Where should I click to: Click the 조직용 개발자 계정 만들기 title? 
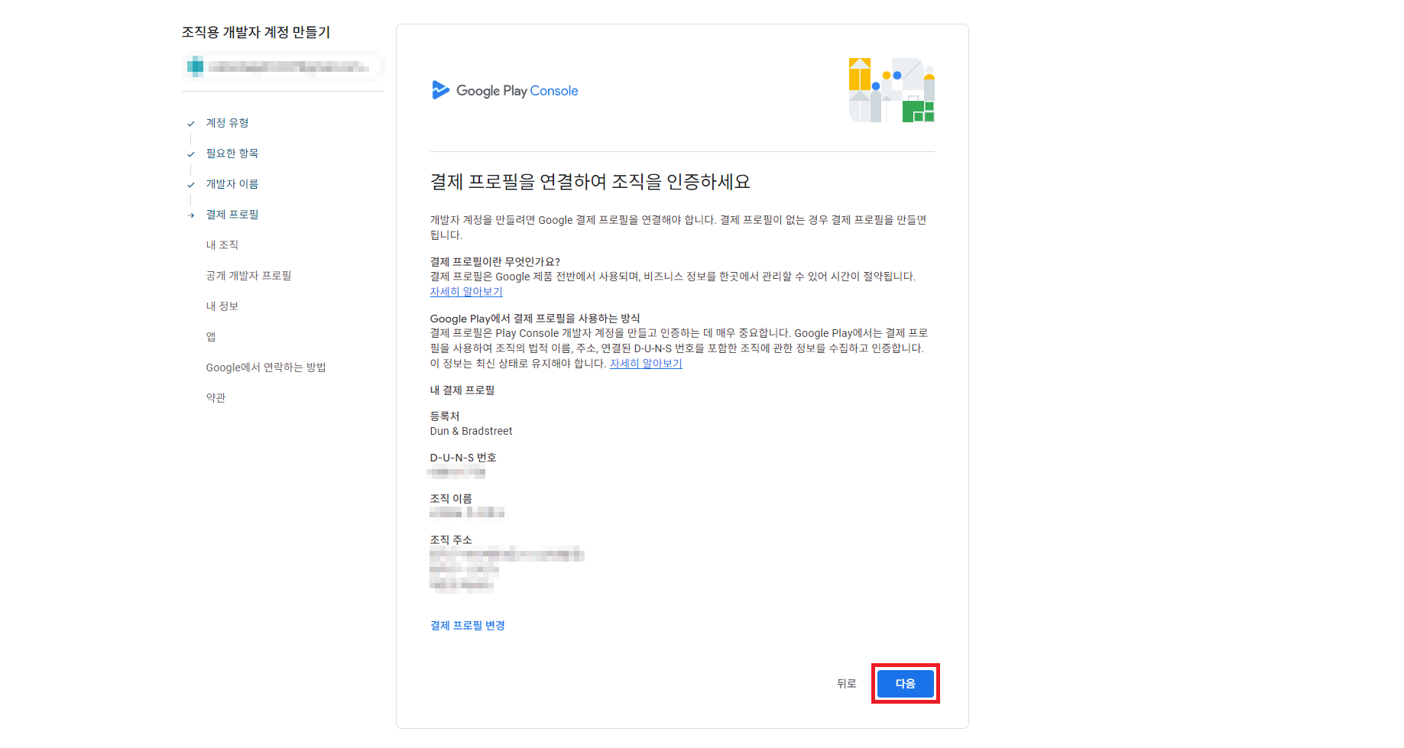point(256,32)
